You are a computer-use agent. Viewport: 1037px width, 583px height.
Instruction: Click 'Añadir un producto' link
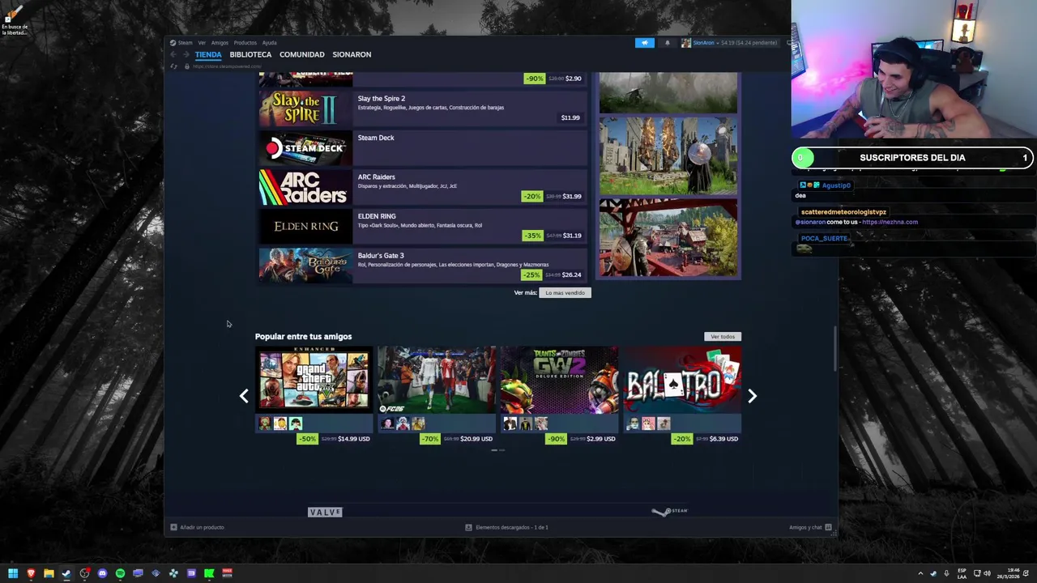coord(202,527)
